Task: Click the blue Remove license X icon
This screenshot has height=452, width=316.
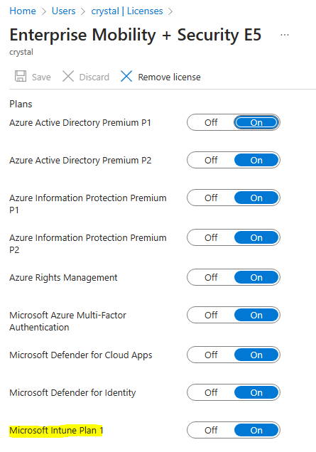Action: (126, 76)
